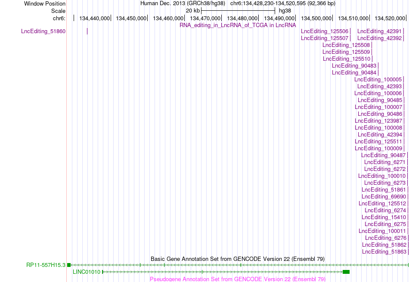Open LncEditing_6271 editing site
The width and height of the screenshot is (409, 282).
point(385,162)
